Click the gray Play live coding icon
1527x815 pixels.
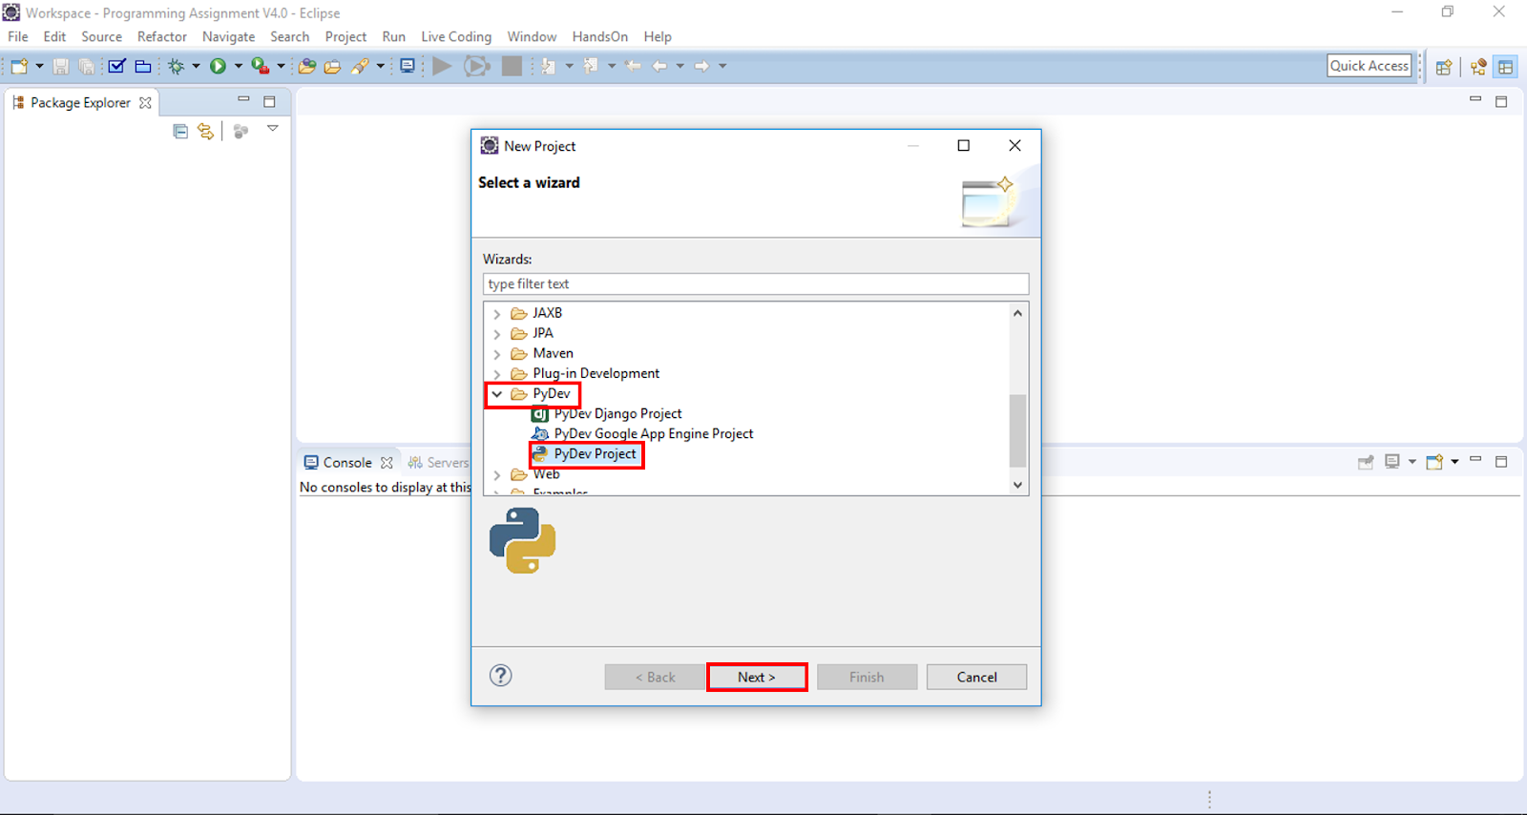(x=442, y=66)
